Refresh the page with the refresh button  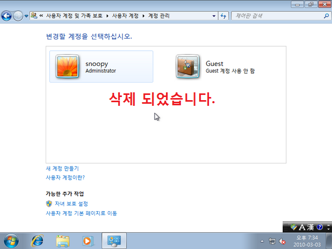(x=224, y=16)
